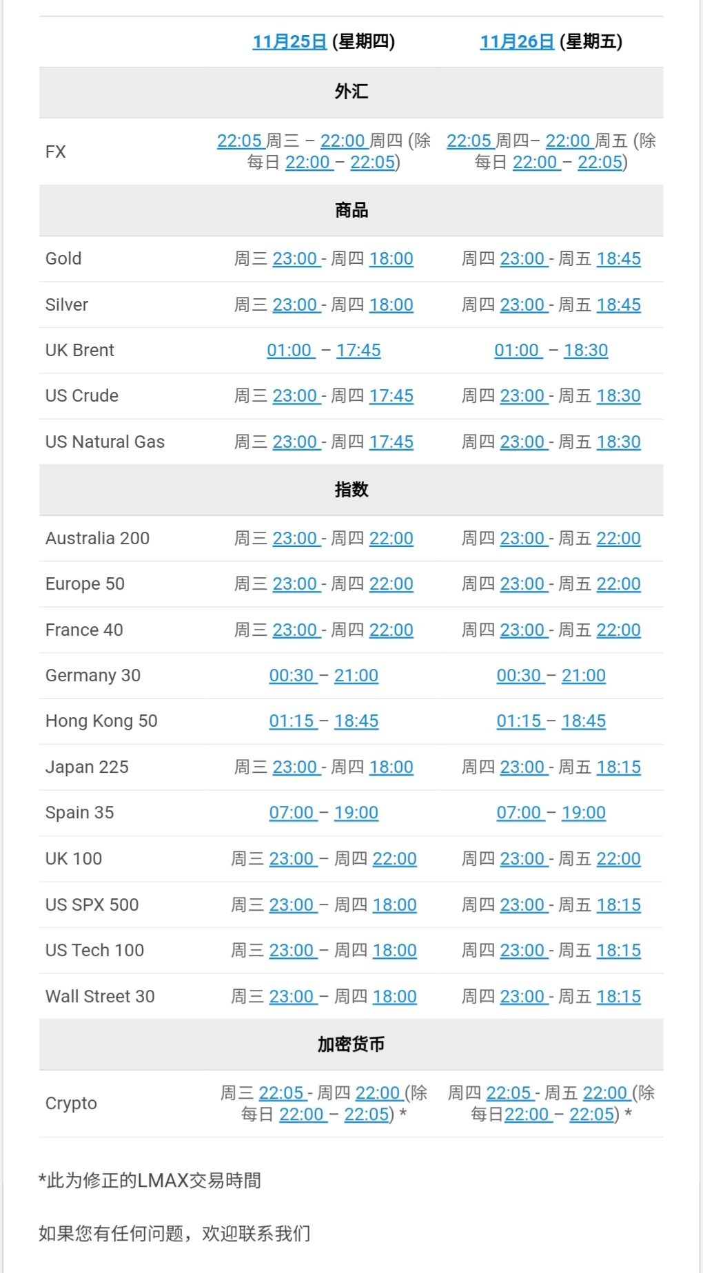Click Gold's Friday 18:45 closing time link
The height and width of the screenshot is (1273, 703).
618,259
